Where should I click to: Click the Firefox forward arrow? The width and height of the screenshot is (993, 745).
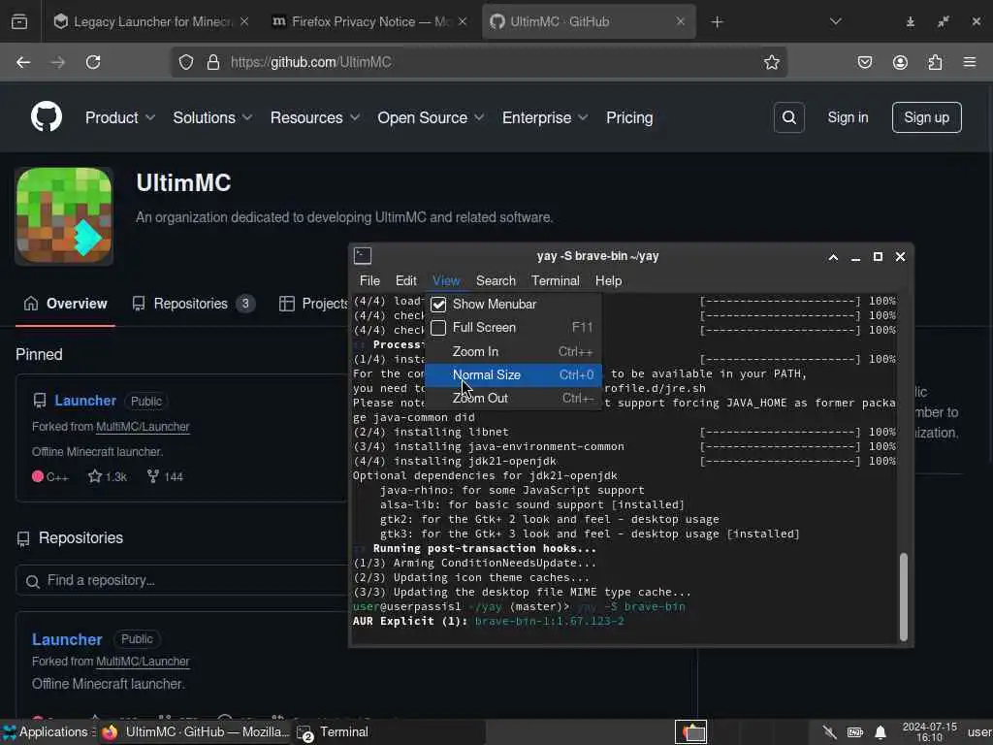click(x=57, y=62)
